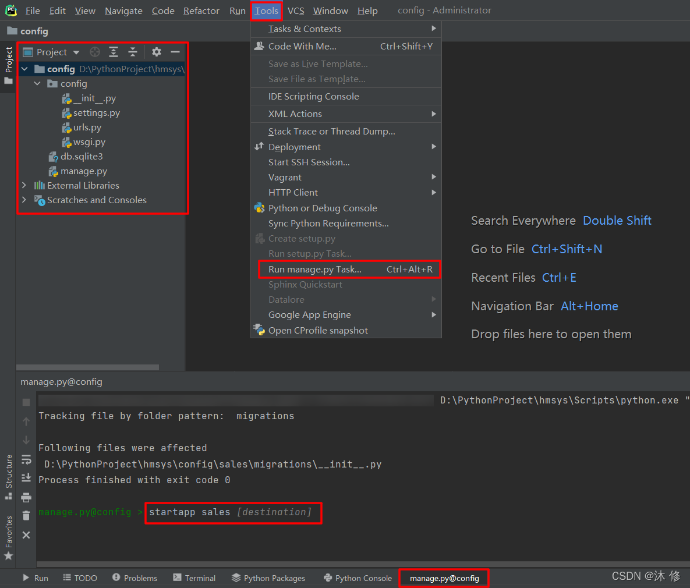Click the print icon in console toolbar
The width and height of the screenshot is (690, 588).
point(26,497)
